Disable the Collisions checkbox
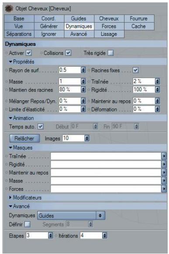 (x=69, y=53)
